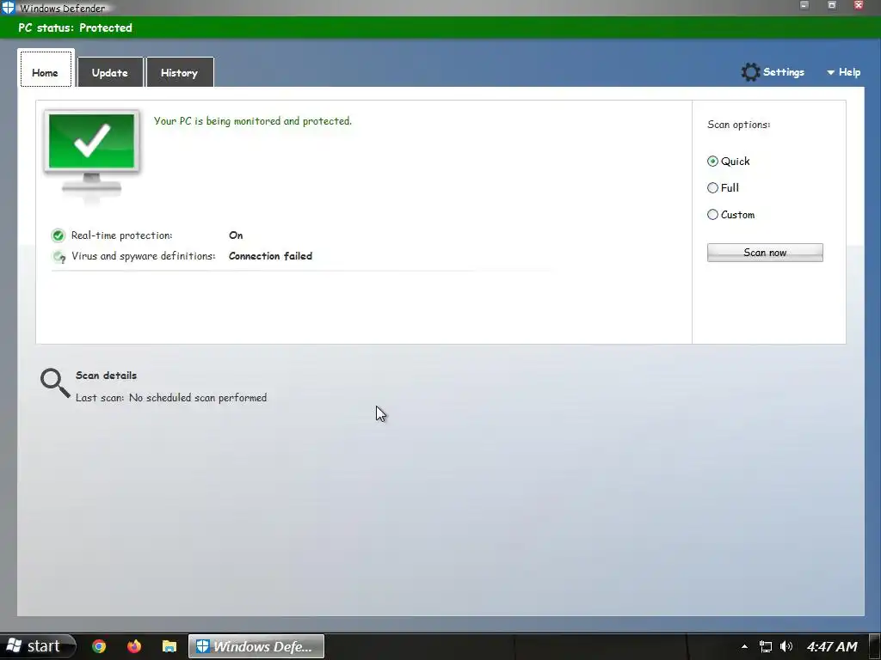Click the virus definitions status icon
Screen dimensions: 881x660
pos(59,256)
